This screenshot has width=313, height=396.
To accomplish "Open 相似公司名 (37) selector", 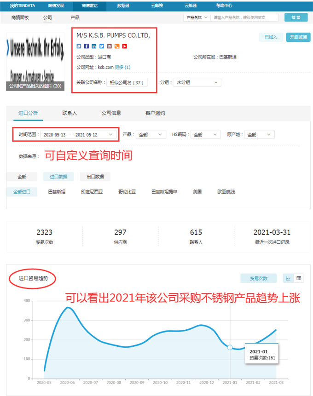I will pyautogui.click(x=127, y=83).
